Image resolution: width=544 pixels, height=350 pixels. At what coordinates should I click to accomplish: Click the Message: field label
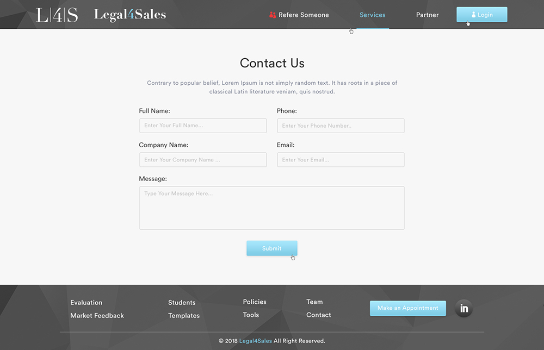153,179
